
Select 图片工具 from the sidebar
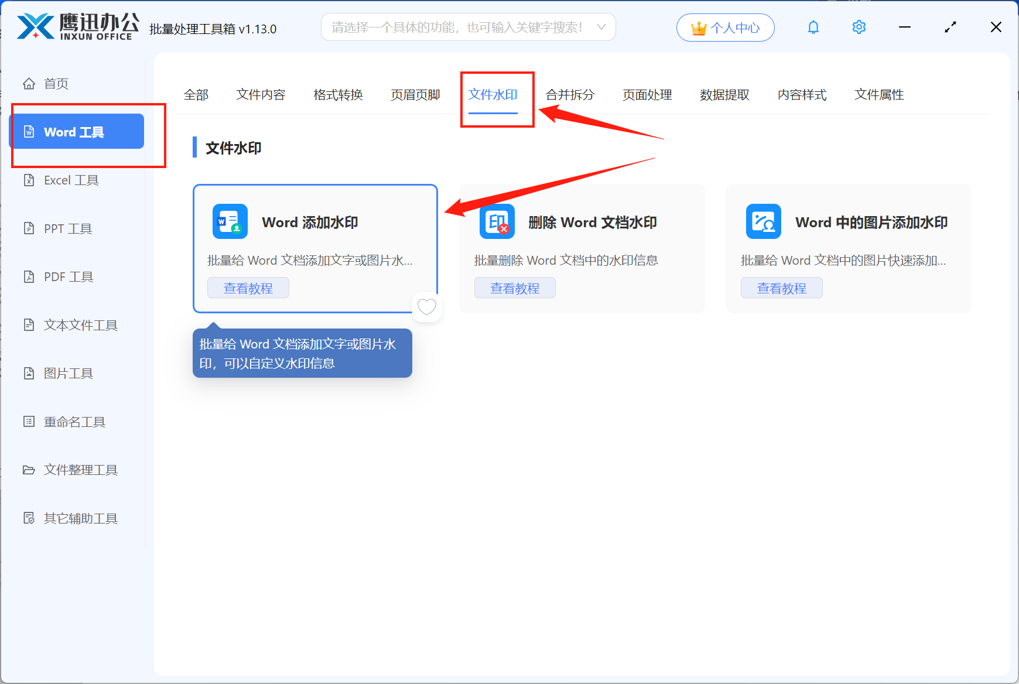tap(68, 373)
